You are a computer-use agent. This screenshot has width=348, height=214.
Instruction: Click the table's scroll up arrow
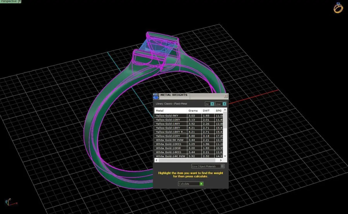click(x=225, y=110)
